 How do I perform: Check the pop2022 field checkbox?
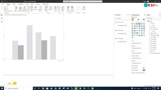(150, 45)
